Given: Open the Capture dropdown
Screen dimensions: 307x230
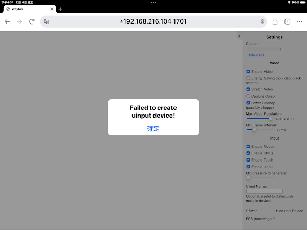Looking at the screenshot, I should coord(264,49).
